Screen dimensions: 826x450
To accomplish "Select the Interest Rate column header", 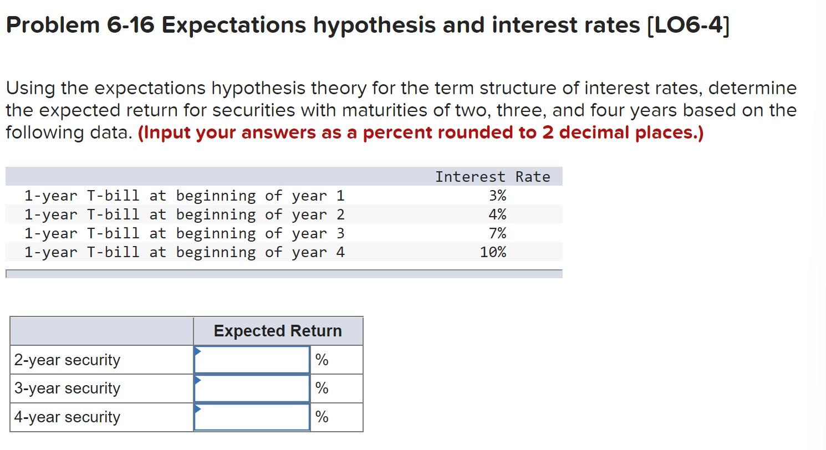I will [492, 176].
